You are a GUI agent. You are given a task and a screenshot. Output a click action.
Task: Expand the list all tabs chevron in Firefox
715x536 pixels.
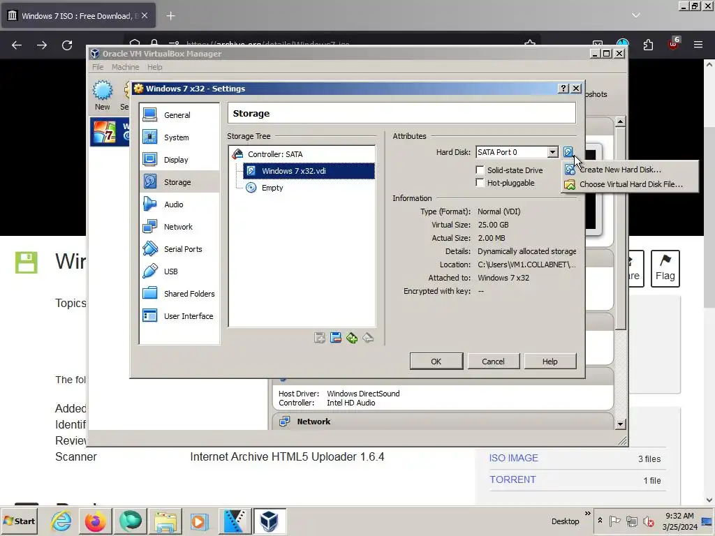tap(635, 15)
